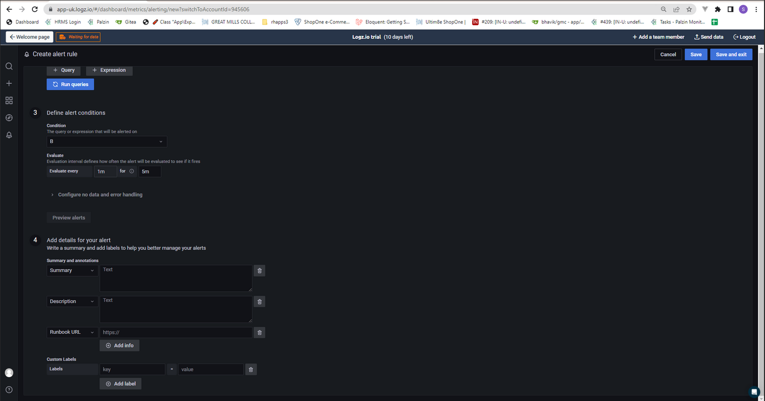Cancel creating the alert rule
The height and width of the screenshot is (401, 765).
(668, 54)
